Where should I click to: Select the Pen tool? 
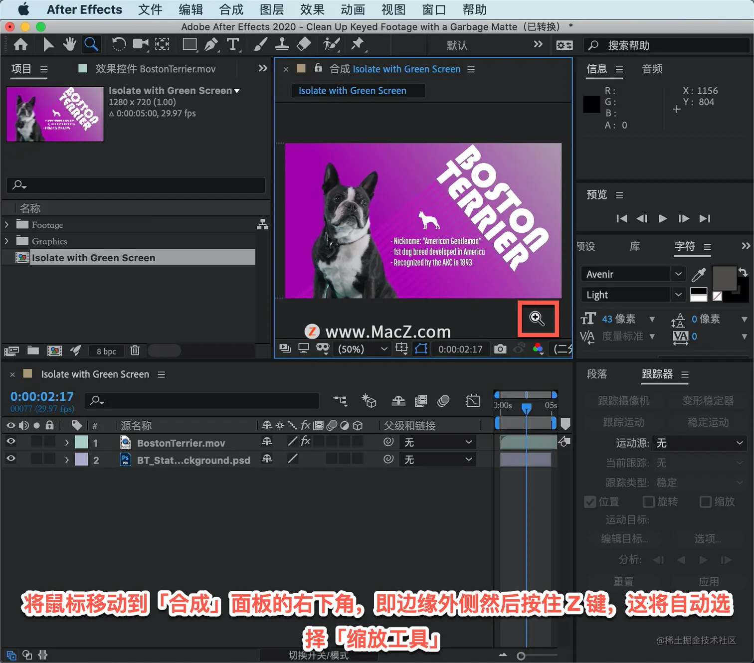pyautogui.click(x=211, y=45)
